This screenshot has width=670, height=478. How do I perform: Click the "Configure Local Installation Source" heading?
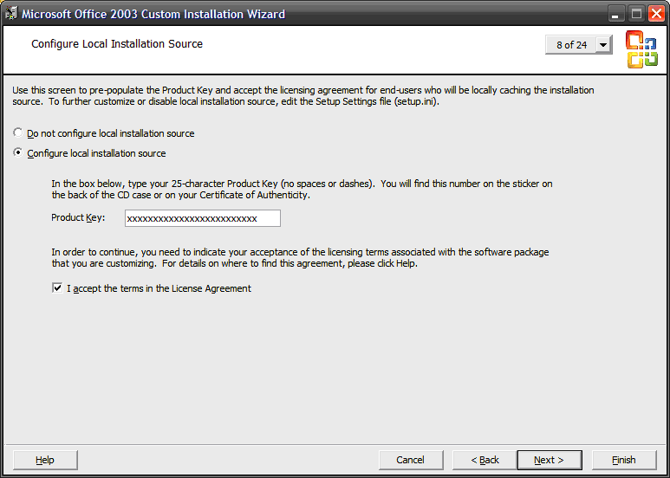(117, 44)
